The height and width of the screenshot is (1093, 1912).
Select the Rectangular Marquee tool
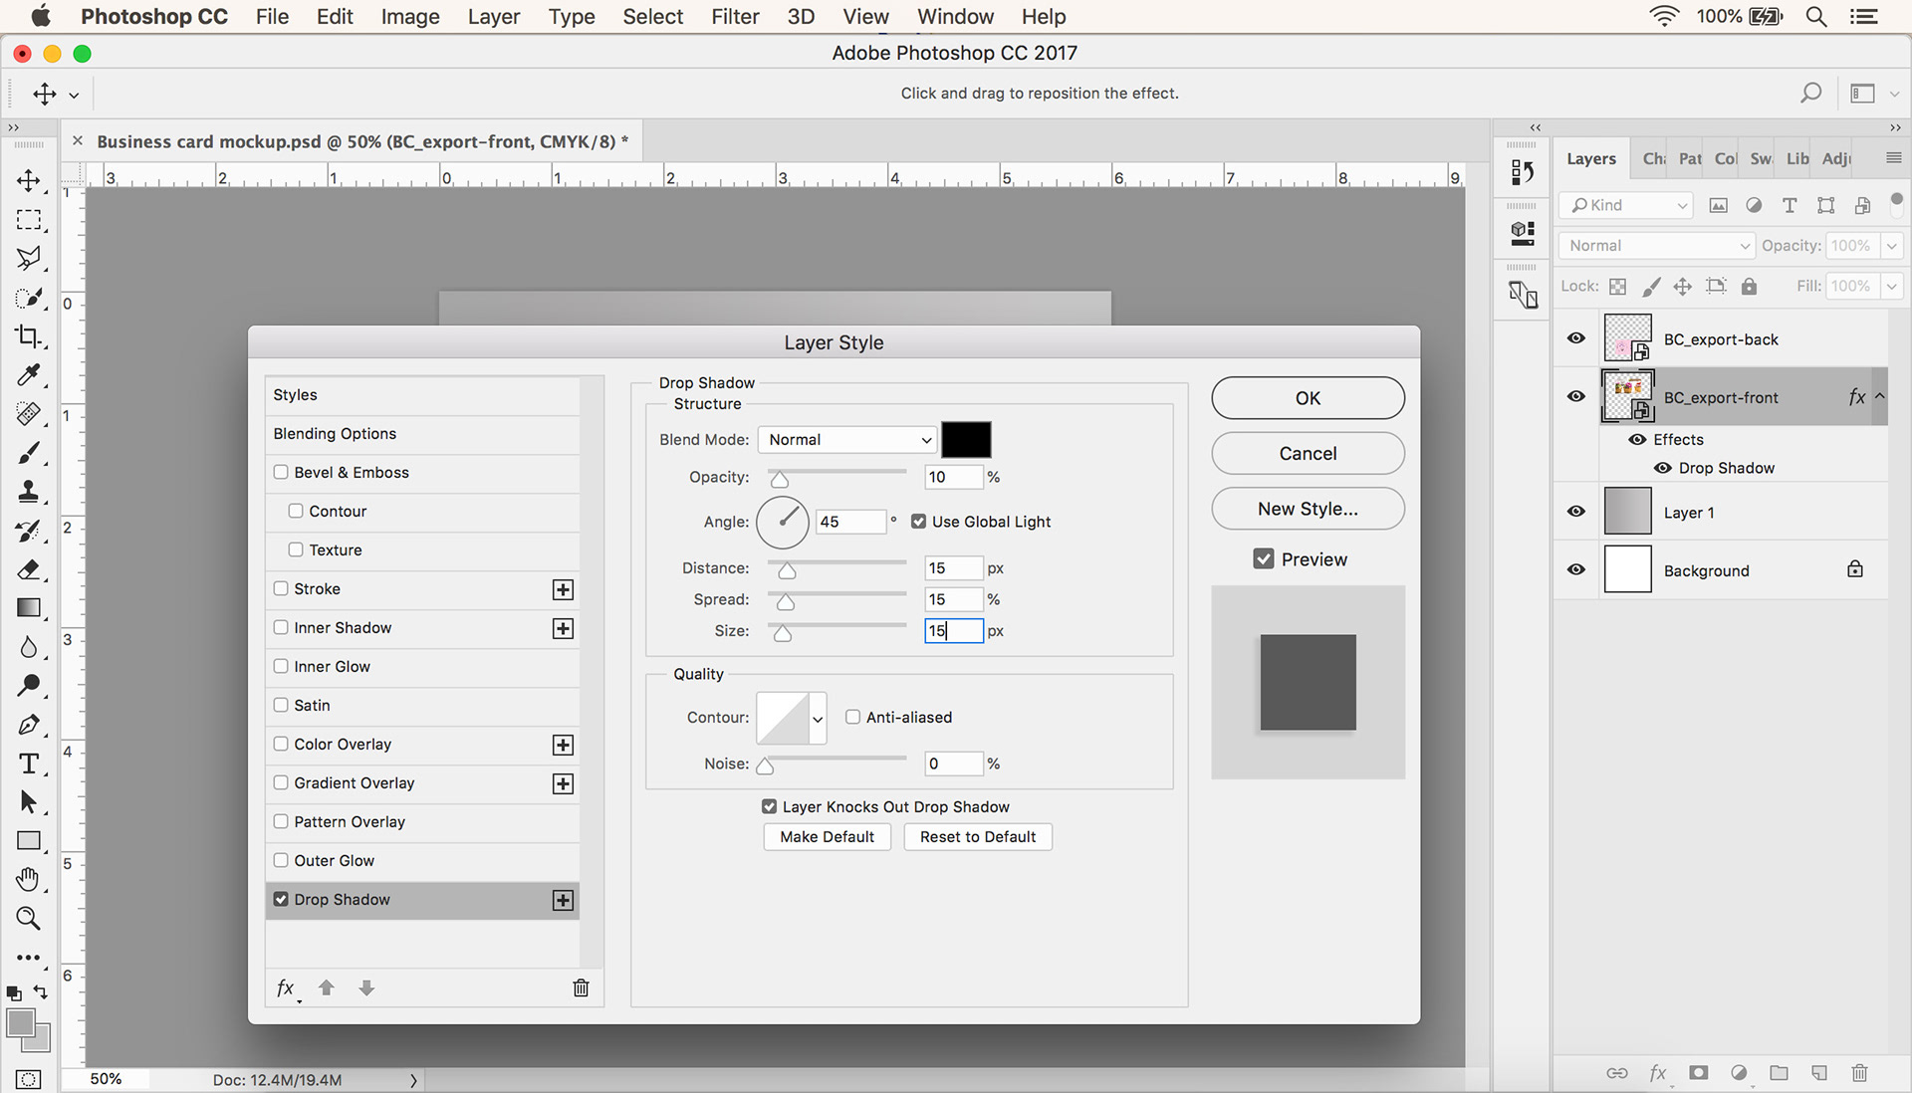[x=28, y=219]
